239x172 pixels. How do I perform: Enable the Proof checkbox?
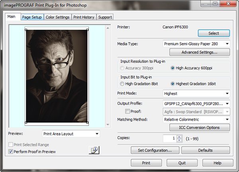tap(127, 111)
